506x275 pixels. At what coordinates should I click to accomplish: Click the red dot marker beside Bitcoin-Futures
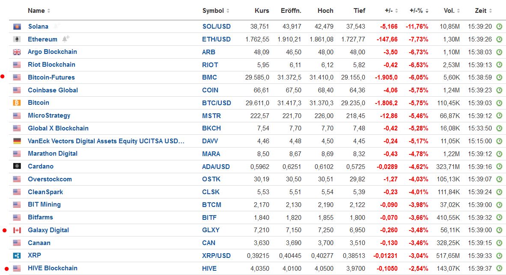[x=3, y=77]
